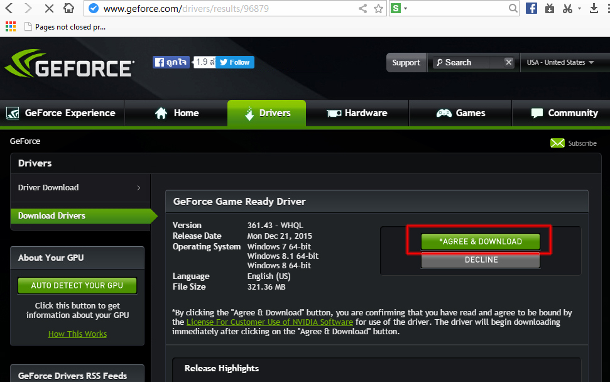Open the GeForce Experience nav tab
610x382 pixels.
[x=62, y=113]
